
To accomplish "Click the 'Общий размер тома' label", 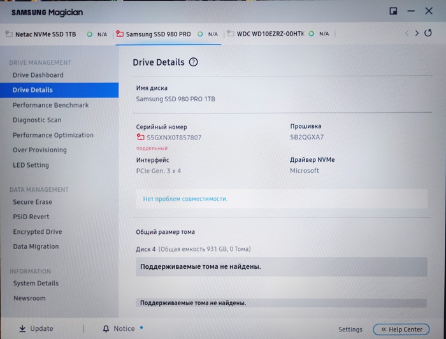I will click(x=165, y=232).
